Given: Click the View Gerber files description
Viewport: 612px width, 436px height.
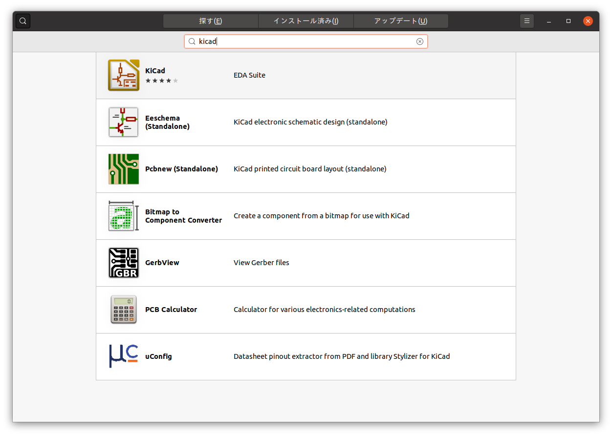Looking at the screenshot, I should coord(262,263).
